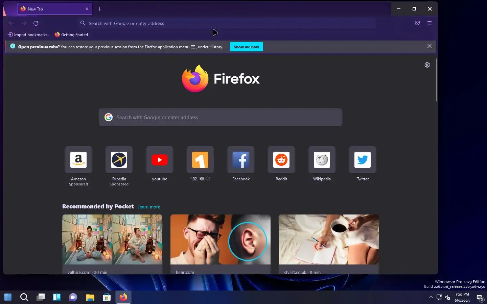487x304 pixels.
Task: Open the Amazon sponsored shortcut tile
Action: pos(78,160)
